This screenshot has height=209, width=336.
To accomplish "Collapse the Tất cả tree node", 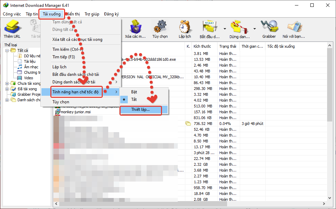I will [x=7, y=50].
